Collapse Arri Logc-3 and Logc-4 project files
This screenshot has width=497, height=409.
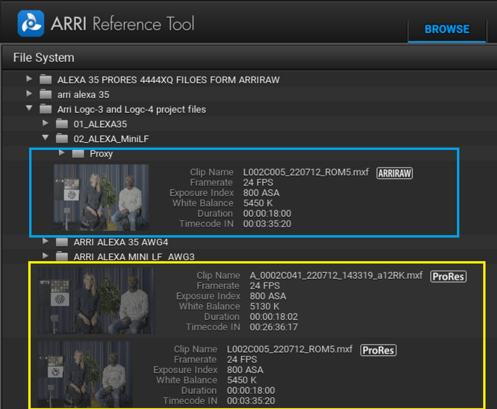coord(29,108)
